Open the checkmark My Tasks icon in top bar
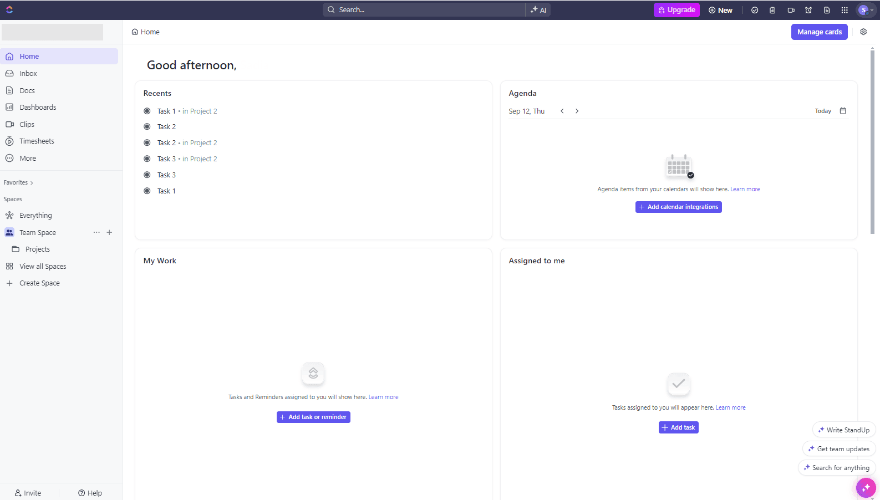 (x=755, y=10)
